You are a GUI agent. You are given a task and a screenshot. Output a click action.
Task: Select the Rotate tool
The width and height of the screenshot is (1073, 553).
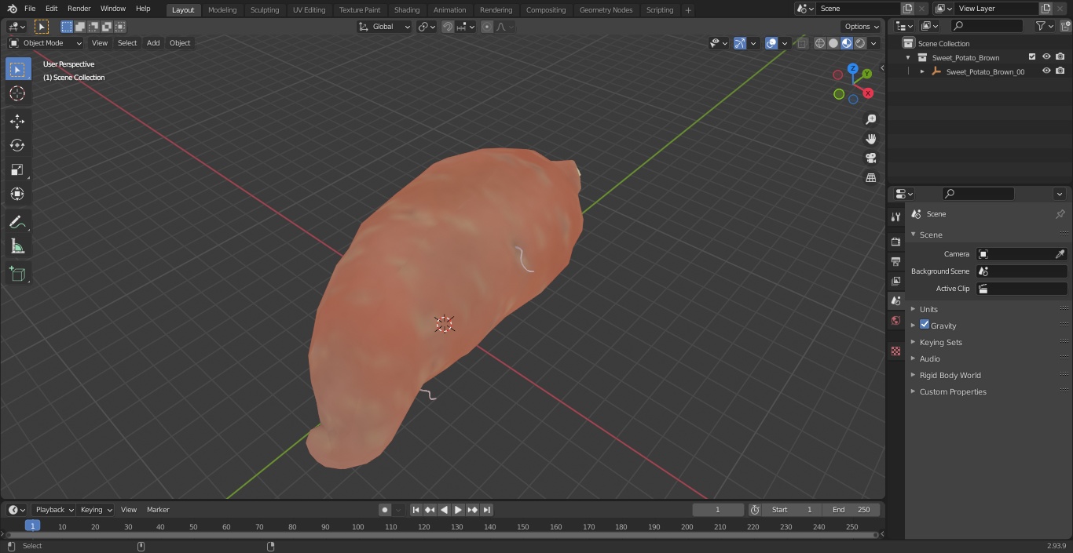point(17,145)
